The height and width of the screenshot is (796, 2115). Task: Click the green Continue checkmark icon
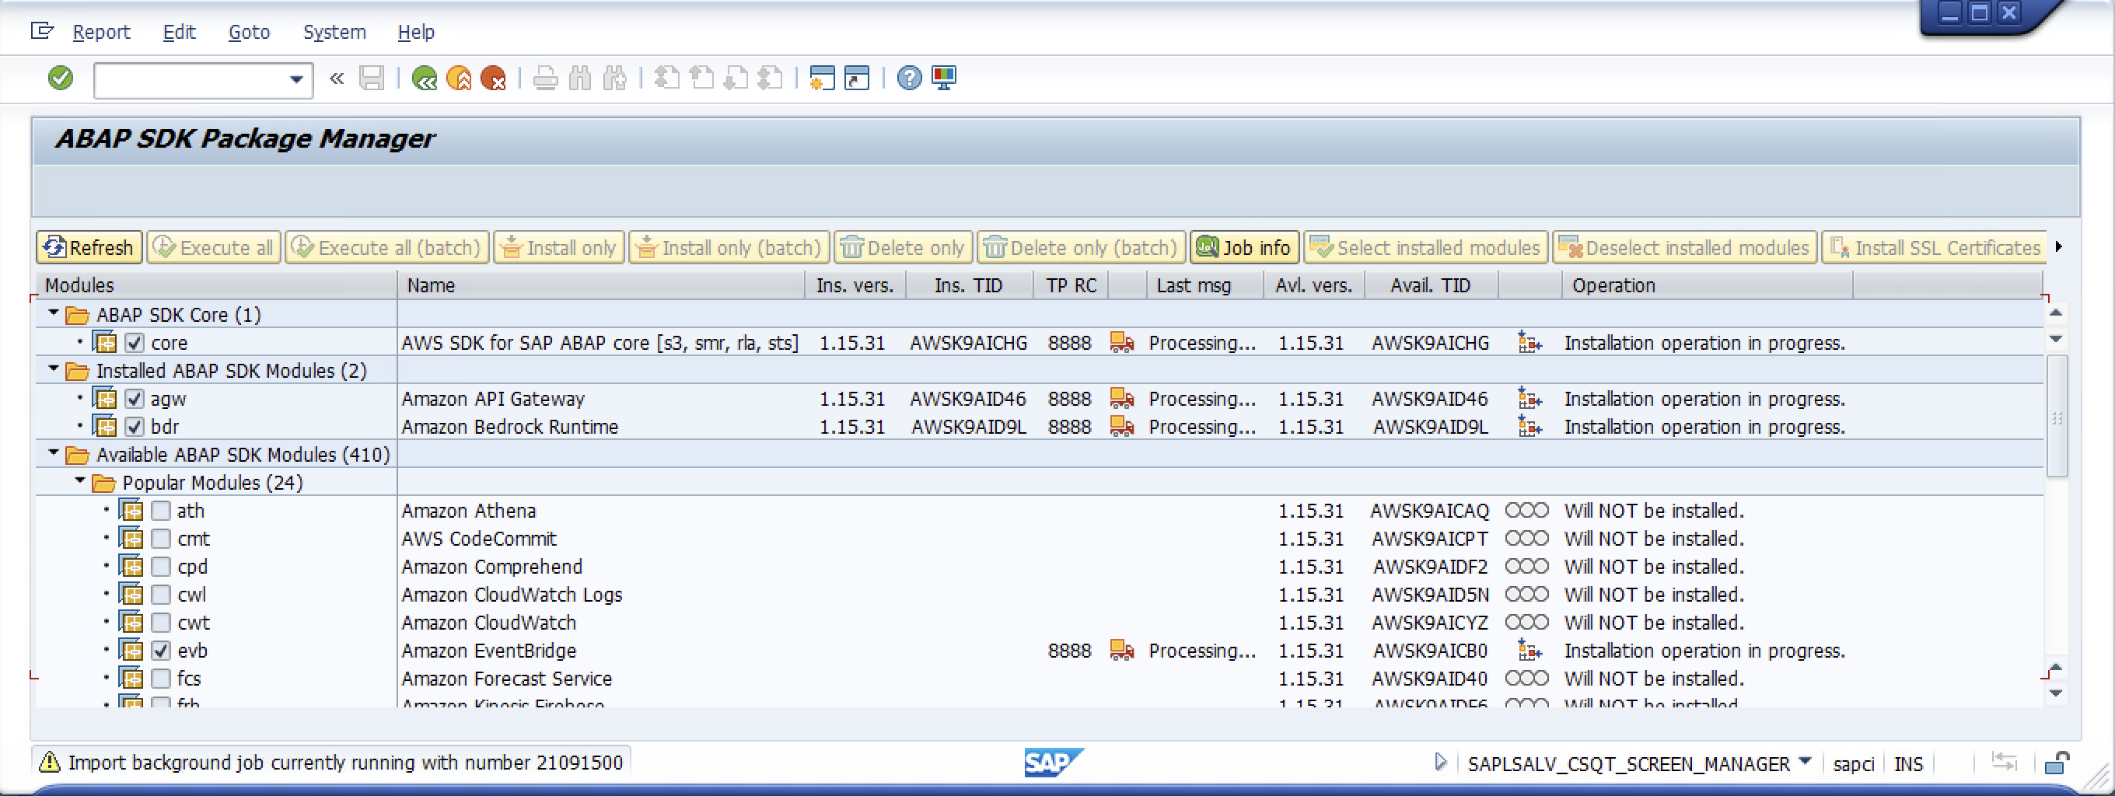point(59,79)
